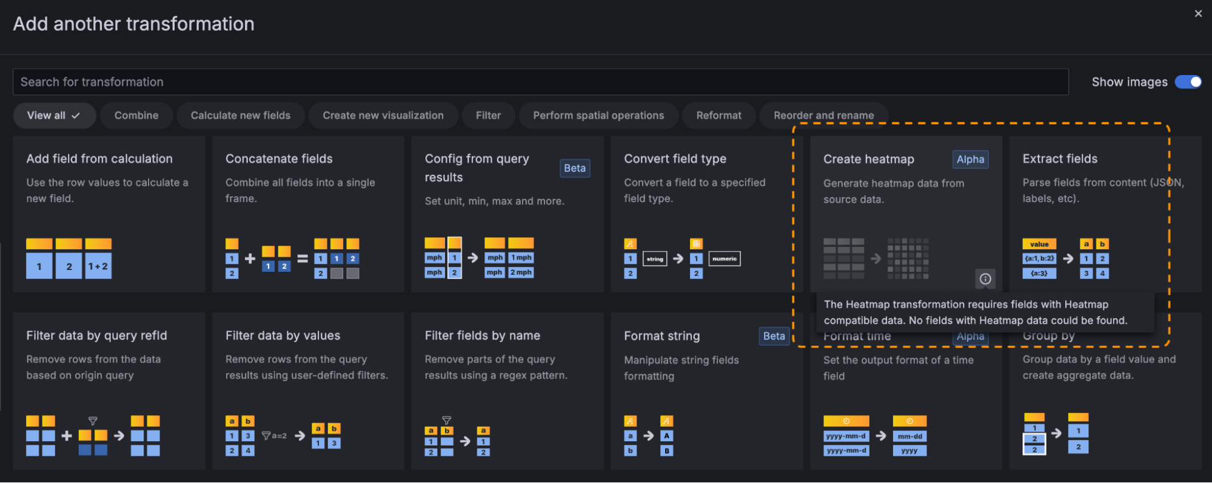
Task: Click the Filter data by values funnel illustration
Action: [283, 435]
